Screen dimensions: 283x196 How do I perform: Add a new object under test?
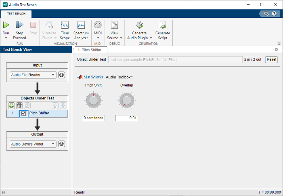(11, 105)
